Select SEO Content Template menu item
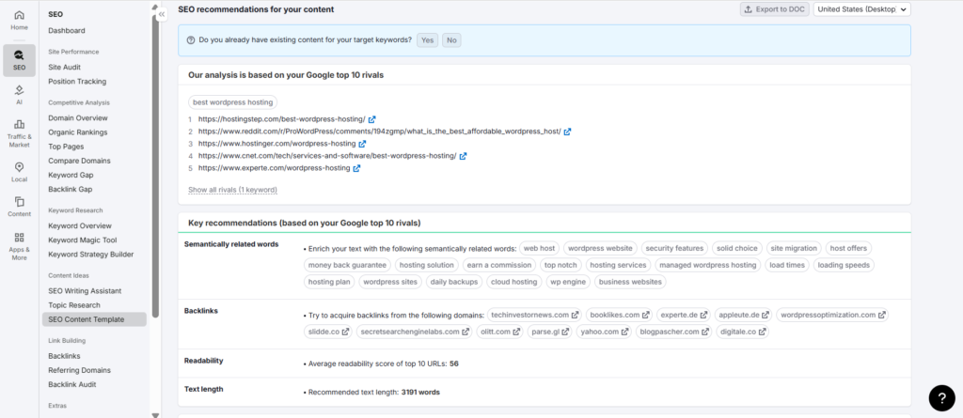 94,319
